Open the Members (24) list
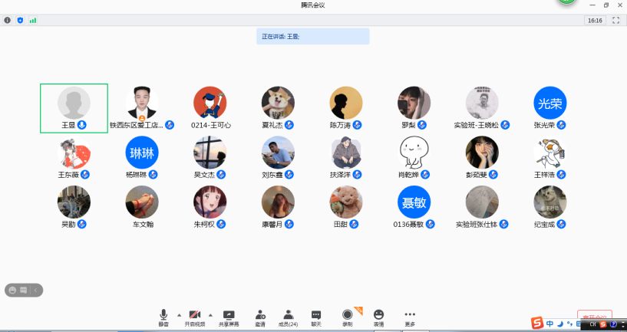Screen dimensions: 627x332 point(289,316)
